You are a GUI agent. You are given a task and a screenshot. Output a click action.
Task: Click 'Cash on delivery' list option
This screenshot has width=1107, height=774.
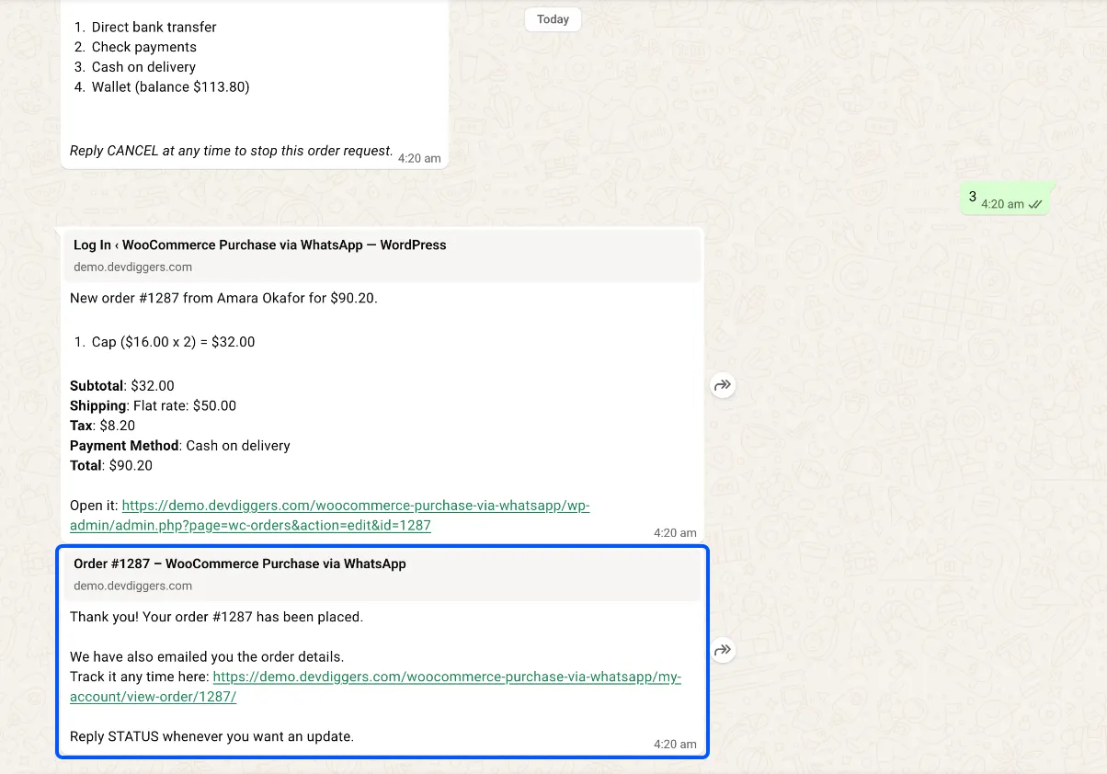[x=143, y=67]
